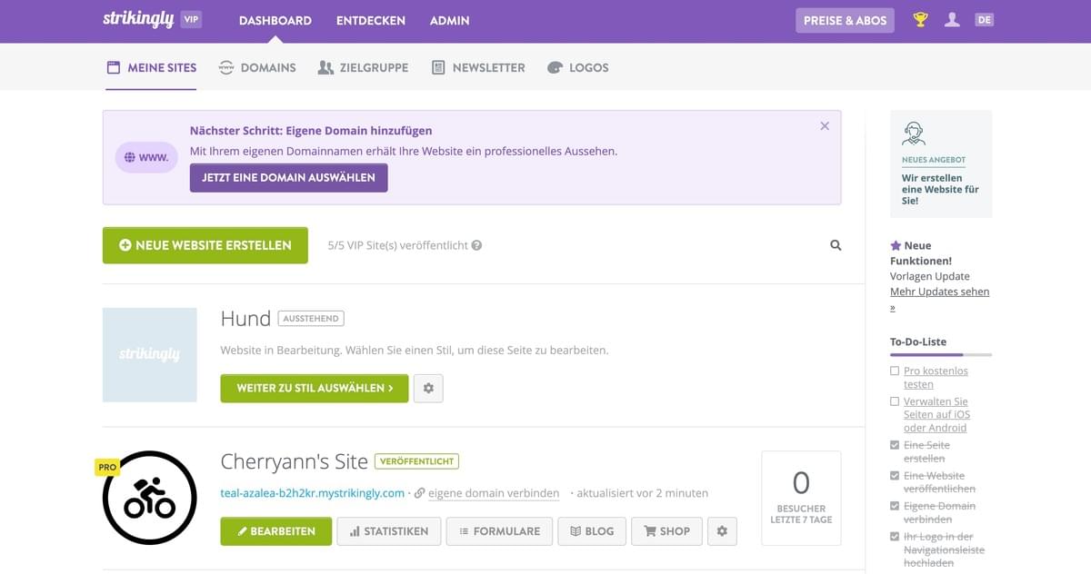Click the '5/5 VIP Site(s) veröffentlicht' text
Viewport: 1091px width, 574px height.
[398, 245]
